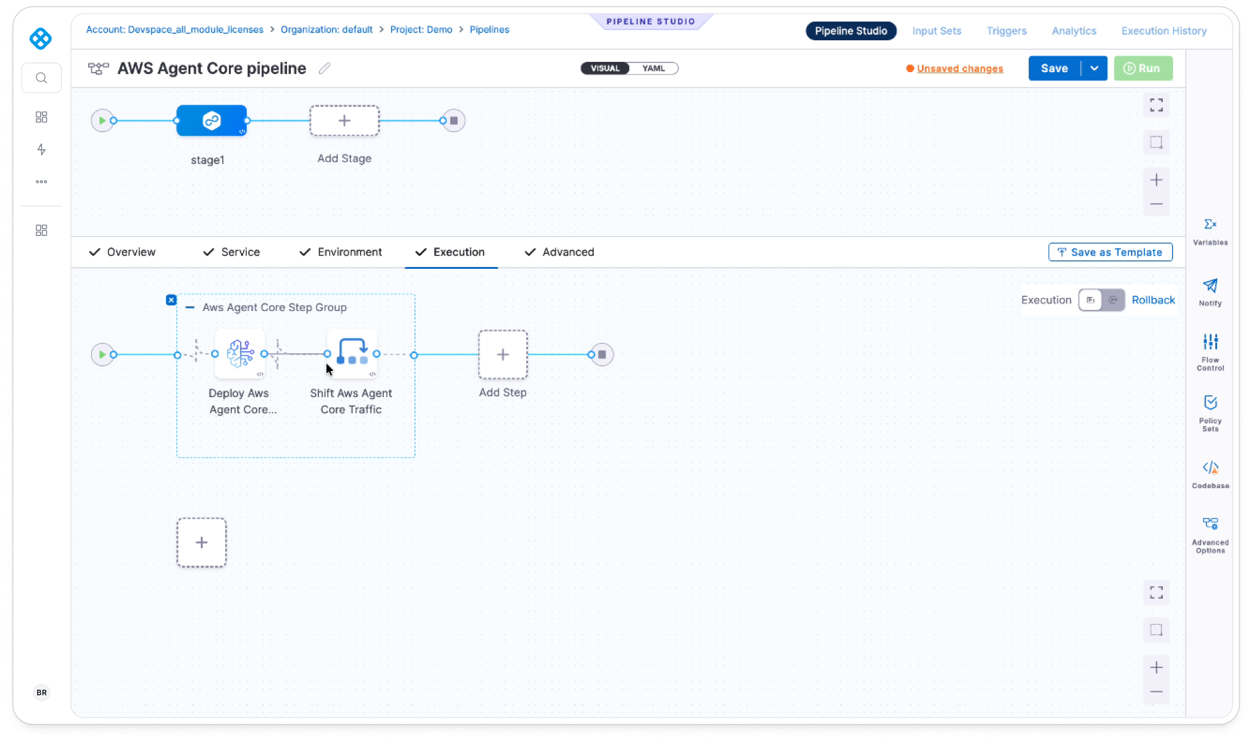Image resolution: width=1253 pixels, height=744 pixels.
Task: Collapse the Aws Agent Core Step Group
Action: tap(190, 307)
